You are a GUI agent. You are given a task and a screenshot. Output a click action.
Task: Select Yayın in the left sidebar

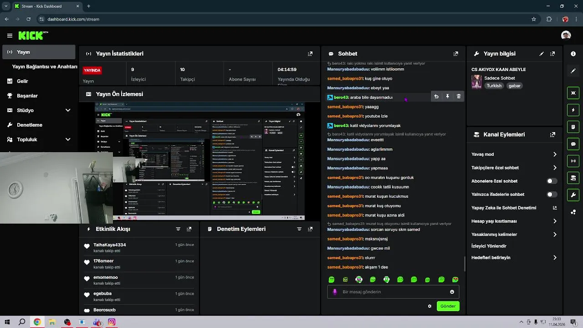click(39, 52)
